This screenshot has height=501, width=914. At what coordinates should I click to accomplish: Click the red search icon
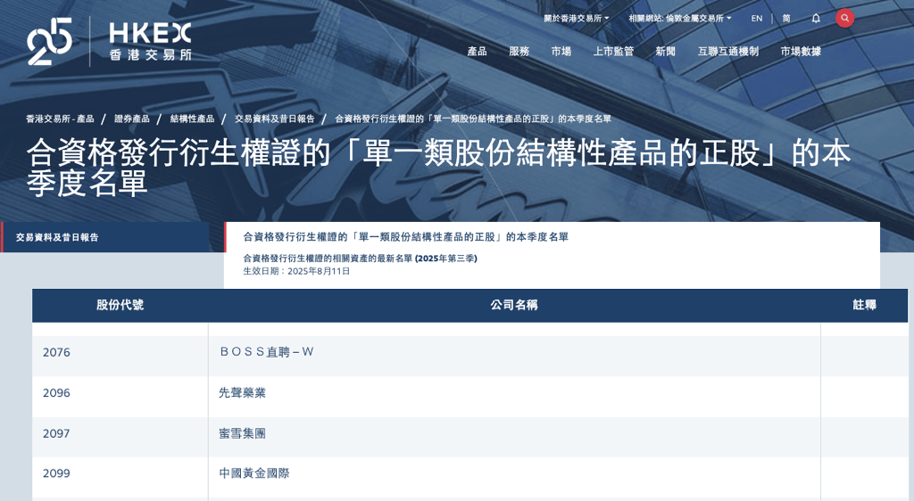click(x=844, y=18)
